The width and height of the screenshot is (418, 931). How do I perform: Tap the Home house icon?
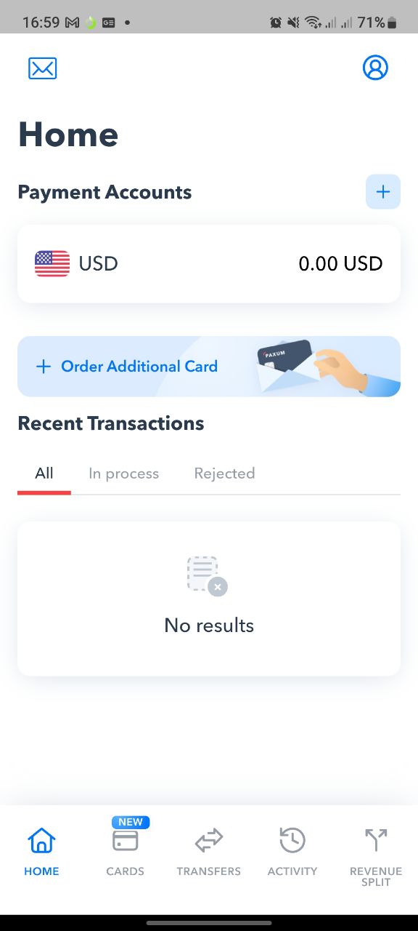click(41, 841)
